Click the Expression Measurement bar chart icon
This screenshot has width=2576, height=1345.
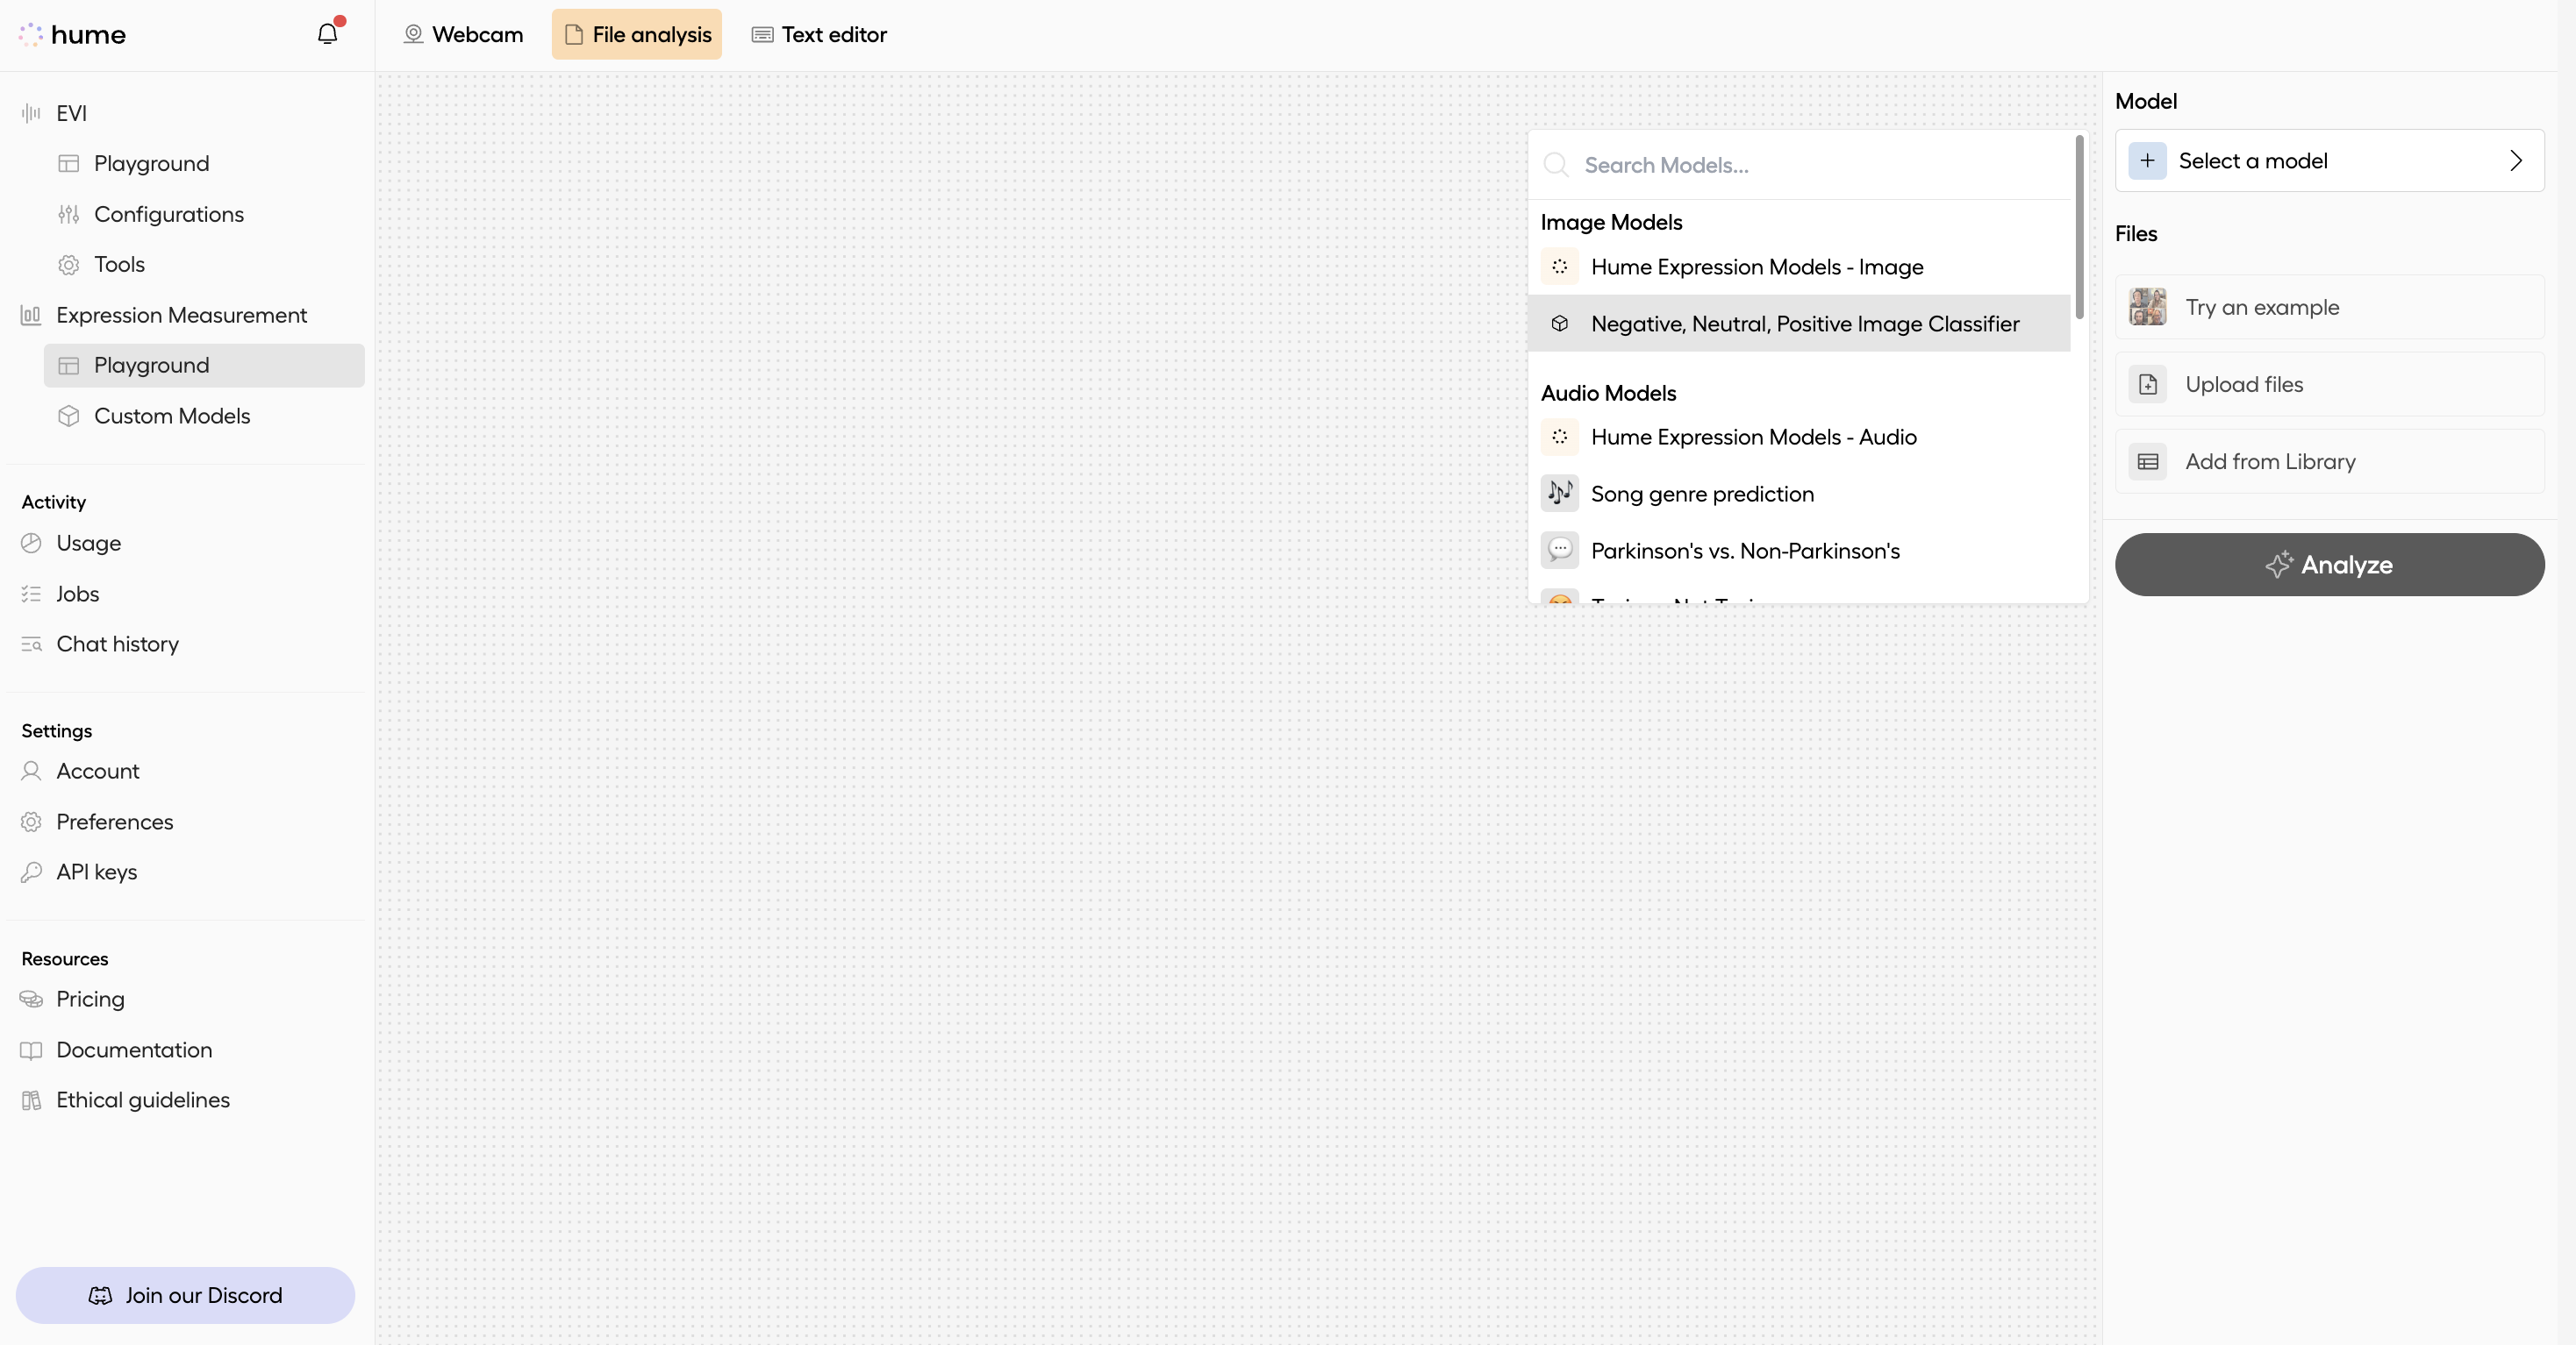[31, 315]
